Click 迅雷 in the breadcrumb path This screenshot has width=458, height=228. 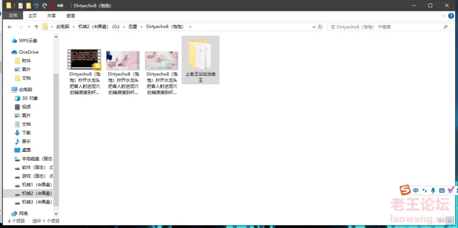coord(133,27)
